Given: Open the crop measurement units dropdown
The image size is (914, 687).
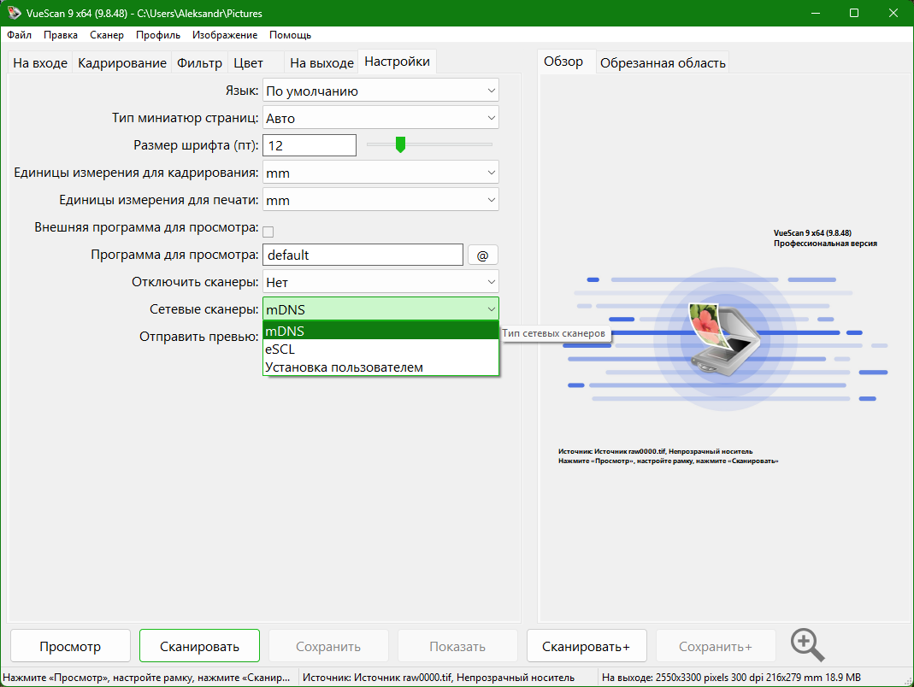Looking at the screenshot, I should (x=380, y=173).
